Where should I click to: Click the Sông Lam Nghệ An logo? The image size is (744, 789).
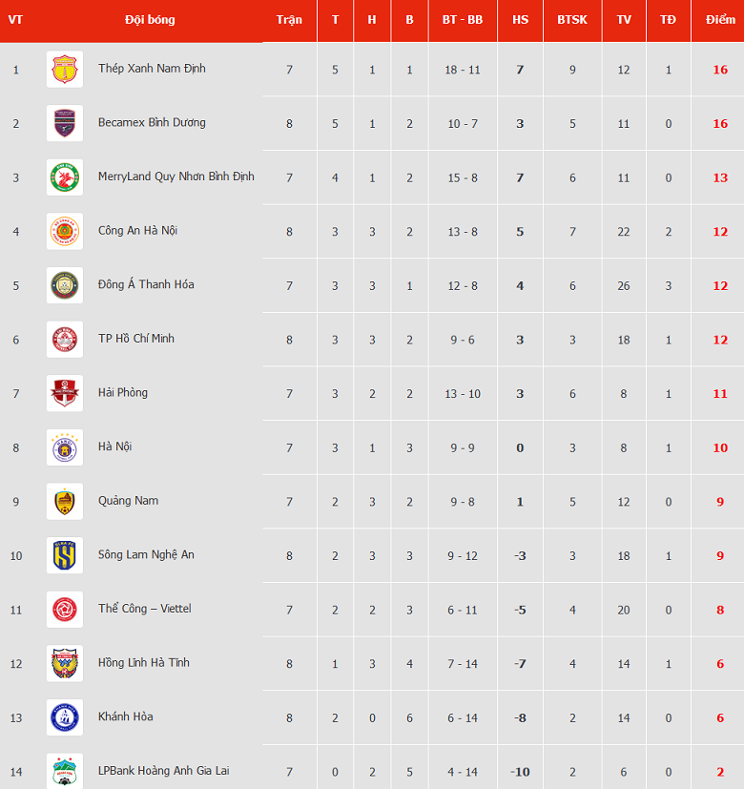(x=65, y=555)
